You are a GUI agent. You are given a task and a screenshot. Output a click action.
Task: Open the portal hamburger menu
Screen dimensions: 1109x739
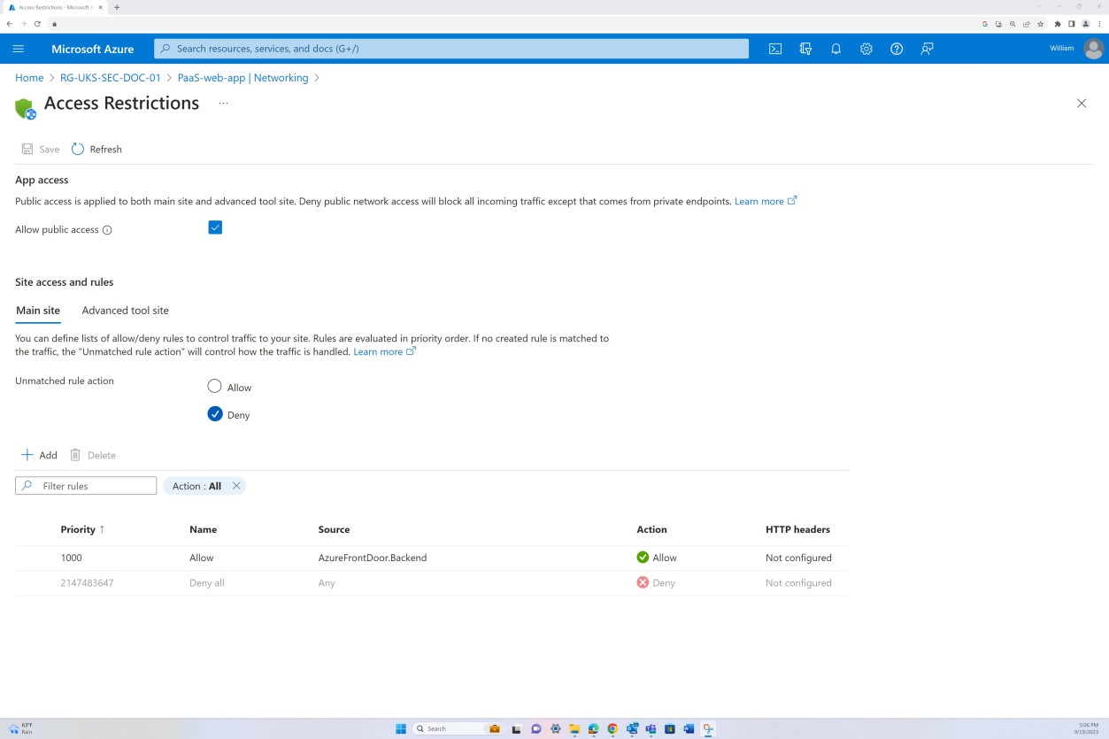coord(18,49)
